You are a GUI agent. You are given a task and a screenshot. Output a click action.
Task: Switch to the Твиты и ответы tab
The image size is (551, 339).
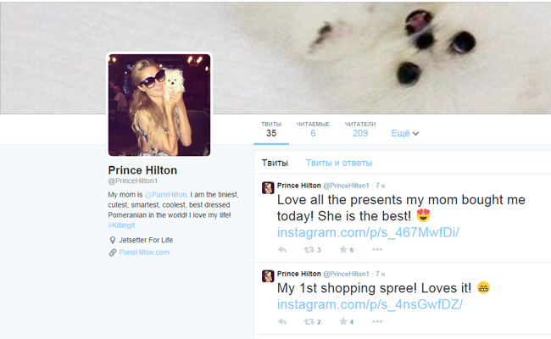(x=339, y=163)
